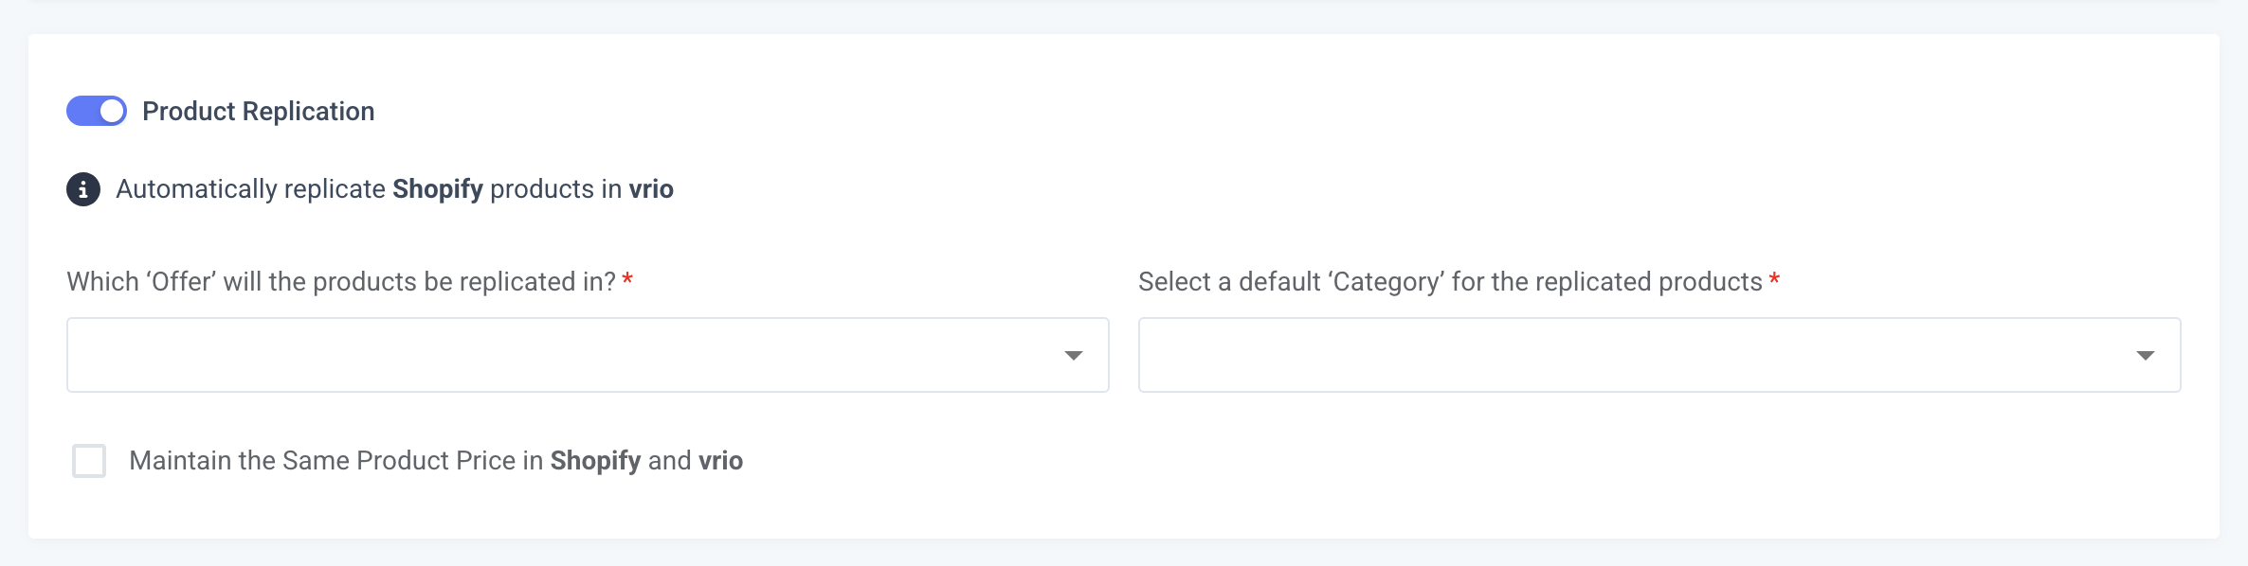
Task: Click bold 'Shopify' in the Automatically replicate line
Action: click(438, 189)
